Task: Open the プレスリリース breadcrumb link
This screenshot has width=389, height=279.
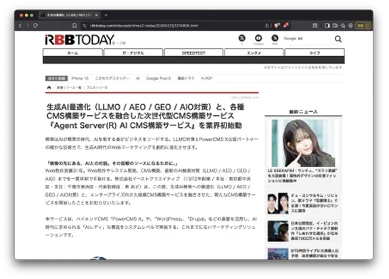Action: 97,87
